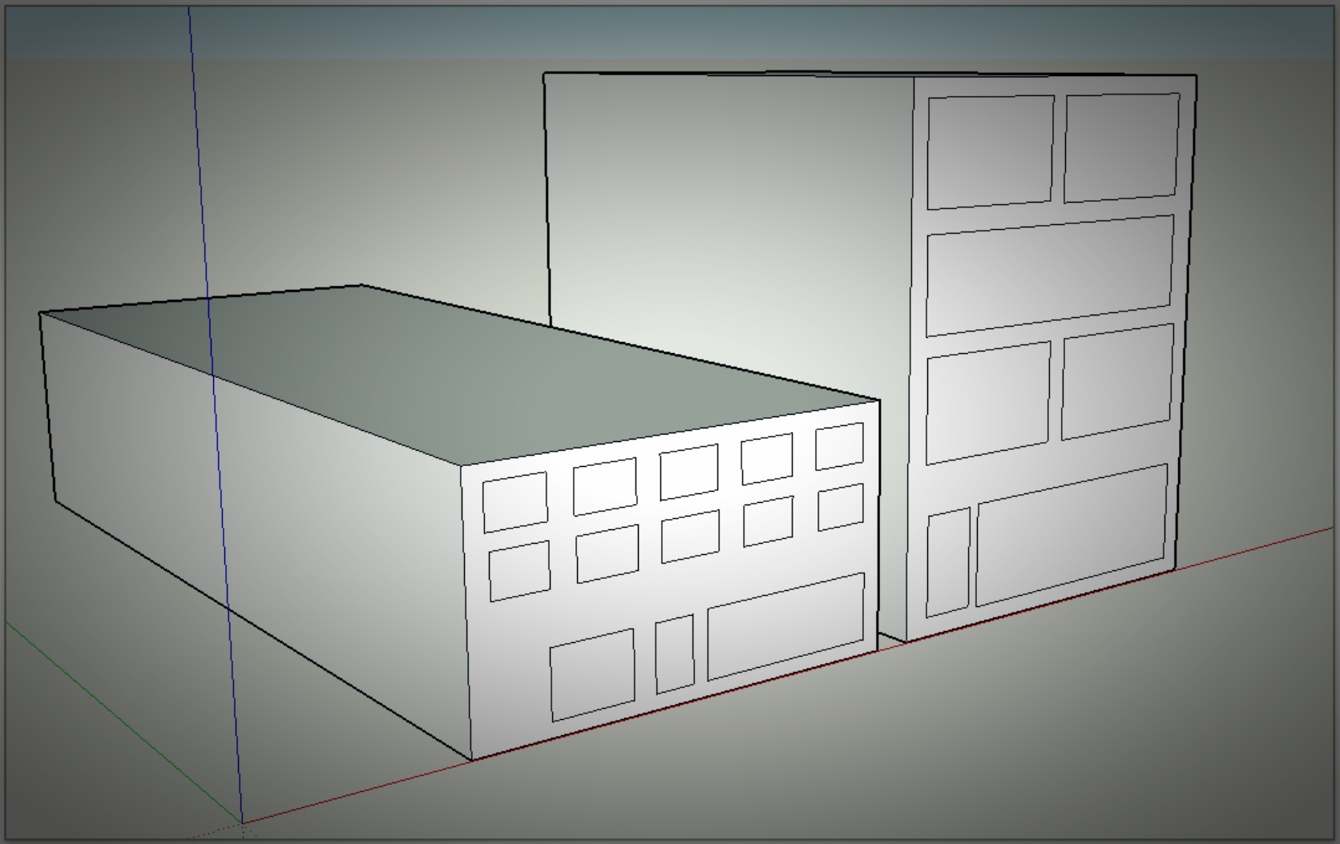Click the wide ground-floor window of the tall building

1071,534
